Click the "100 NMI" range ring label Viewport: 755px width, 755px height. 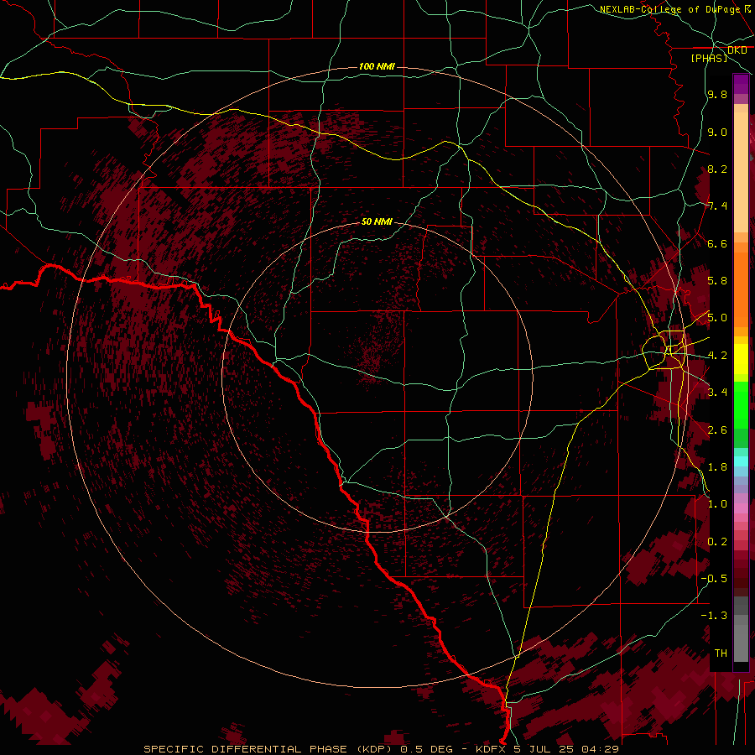tap(377, 66)
